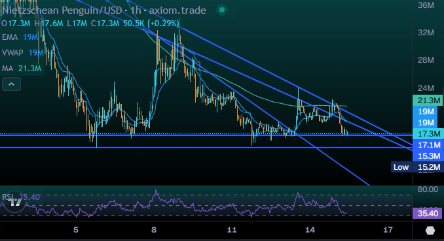Click date 14 on the time axis
Screen dimensions: 444x241
click(310, 230)
